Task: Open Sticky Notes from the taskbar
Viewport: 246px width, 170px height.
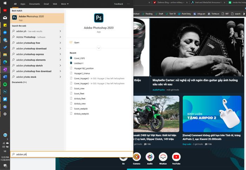Action: 5,25
